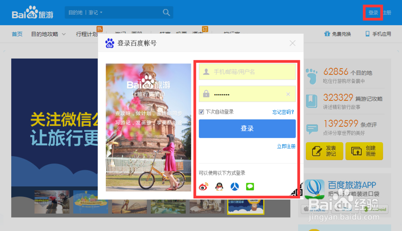
Task: Click the main WeChat promo banner
Action: click(x=55, y=123)
